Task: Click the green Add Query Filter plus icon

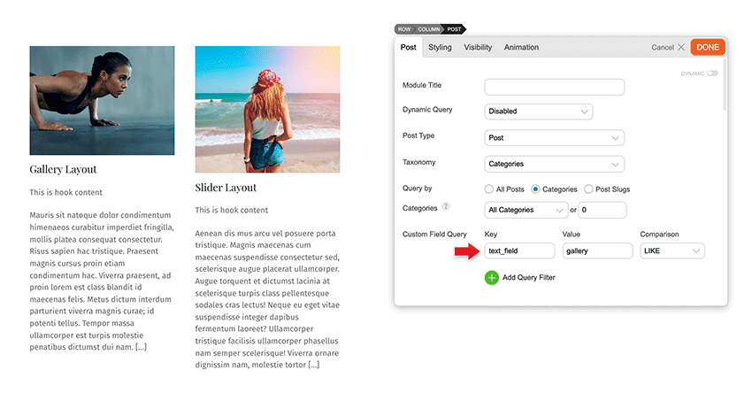Action: pyautogui.click(x=492, y=278)
